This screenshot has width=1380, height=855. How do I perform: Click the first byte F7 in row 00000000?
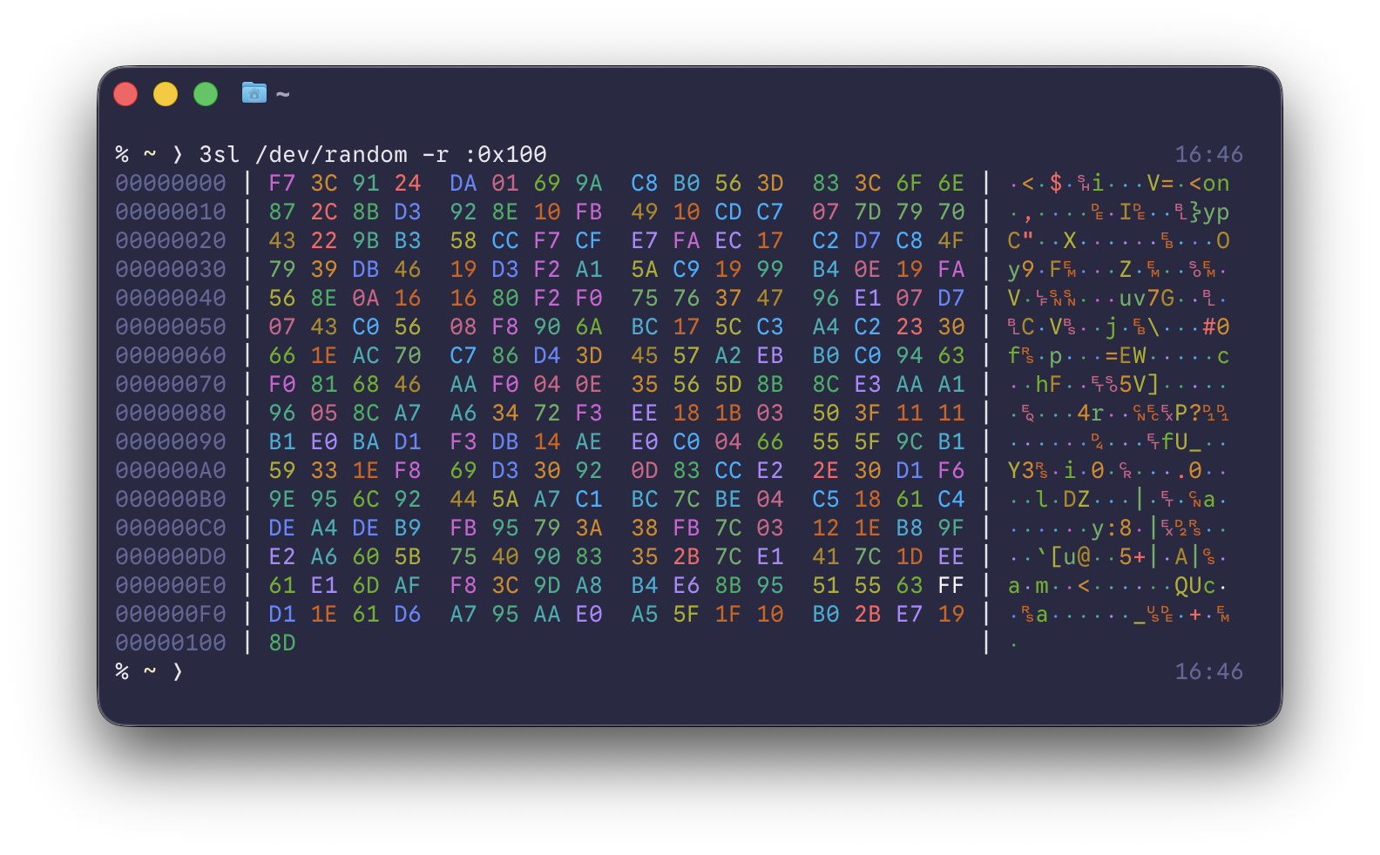point(282,184)
